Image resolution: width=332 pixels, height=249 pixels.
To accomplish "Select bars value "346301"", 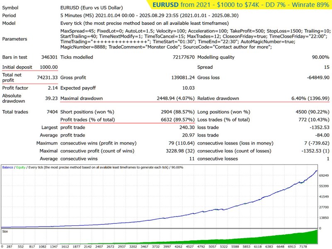I will 49,57.
